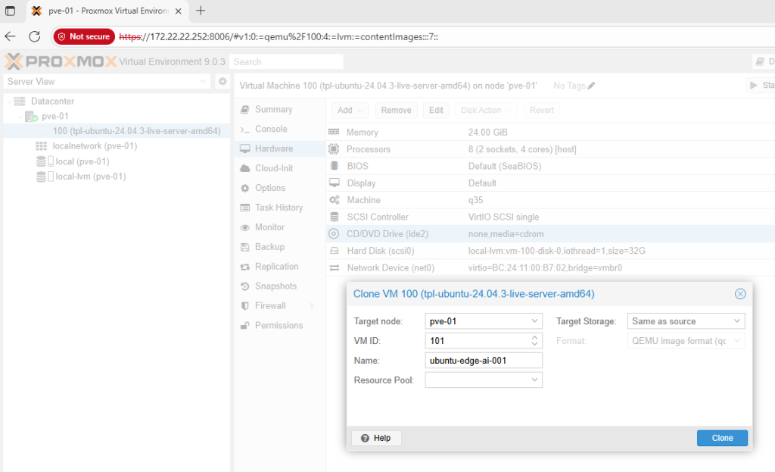Expand the Target node dropdown
This screenshot has width=775, height=472.
[x=535, y=321]
